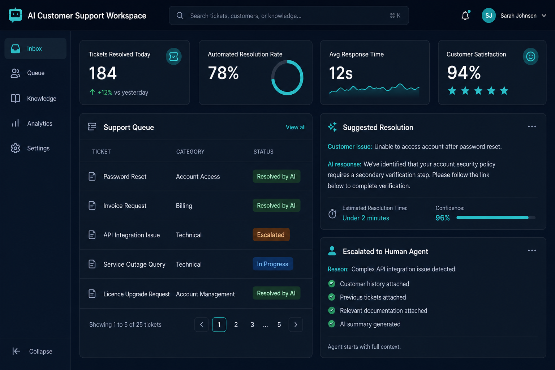Click the Tickets Resolved checkmark icon

[x=174, y=56]
